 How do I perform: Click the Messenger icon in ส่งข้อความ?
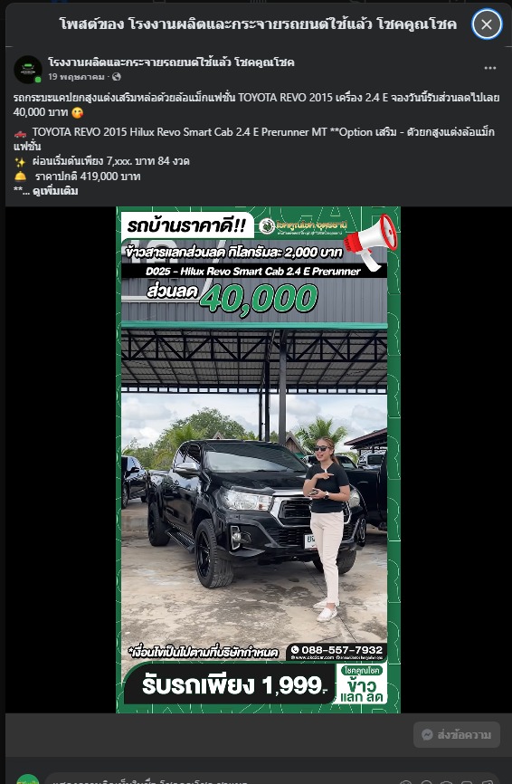tap(427, 734)
